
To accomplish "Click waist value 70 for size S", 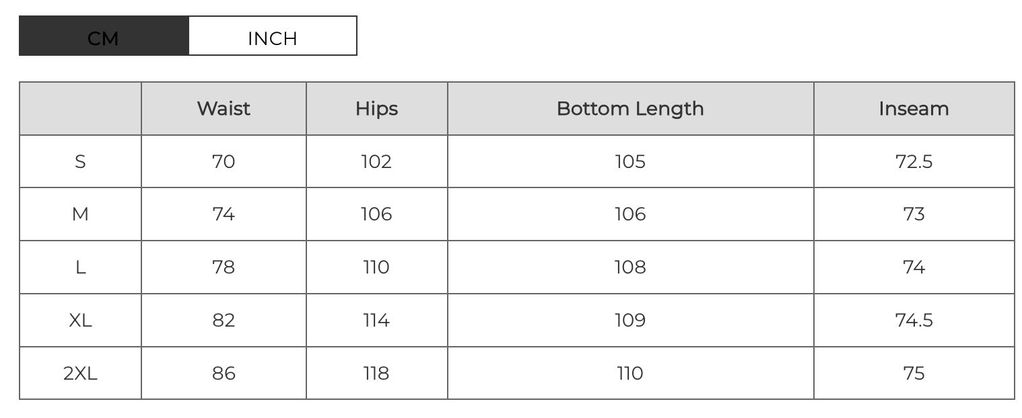I will [x=224, y=162].
